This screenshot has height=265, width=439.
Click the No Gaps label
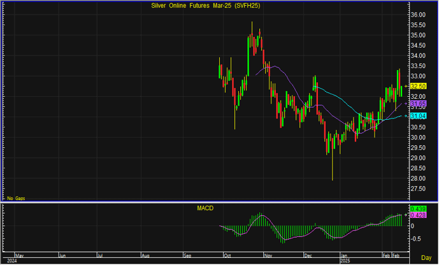(15, 199)
